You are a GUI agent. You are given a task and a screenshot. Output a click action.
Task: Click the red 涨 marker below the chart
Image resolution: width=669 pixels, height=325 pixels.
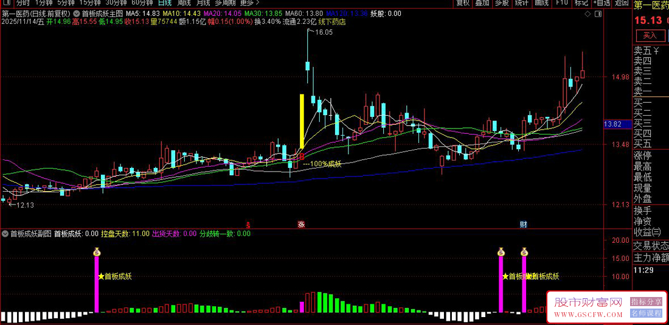click(301, 224)
